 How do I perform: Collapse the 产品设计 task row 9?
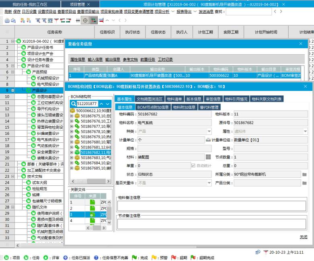coord(13,90)
